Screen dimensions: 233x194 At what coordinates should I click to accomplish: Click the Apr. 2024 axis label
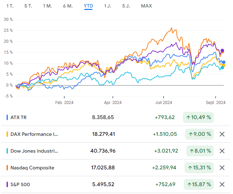point(113,103)
